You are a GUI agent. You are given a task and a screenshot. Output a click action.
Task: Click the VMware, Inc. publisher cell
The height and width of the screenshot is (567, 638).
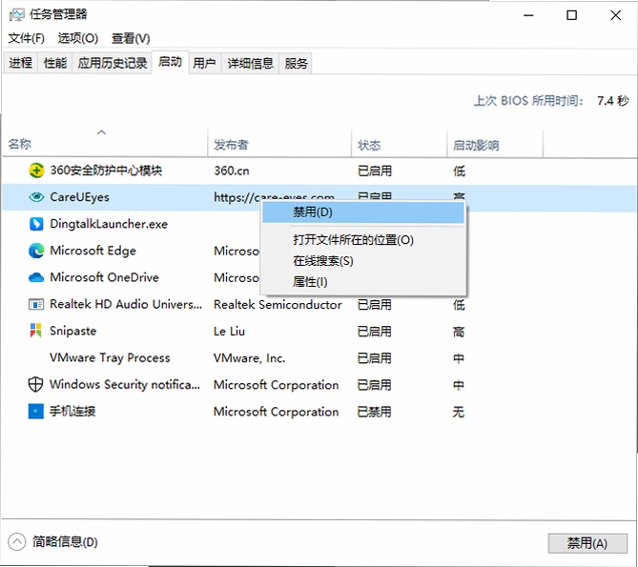click(x=250, y=358)
